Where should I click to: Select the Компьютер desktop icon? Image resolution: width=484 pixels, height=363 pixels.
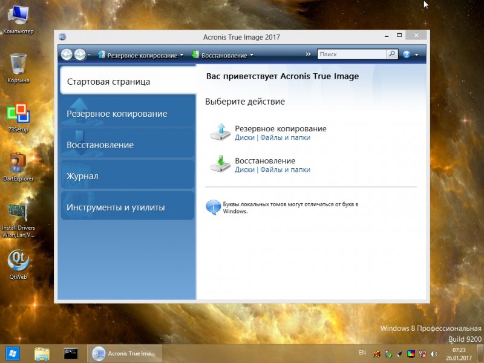tap(18, 20)
